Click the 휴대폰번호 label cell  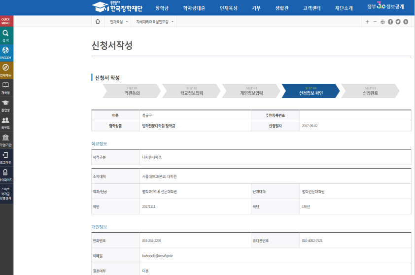tap(275, 241)
